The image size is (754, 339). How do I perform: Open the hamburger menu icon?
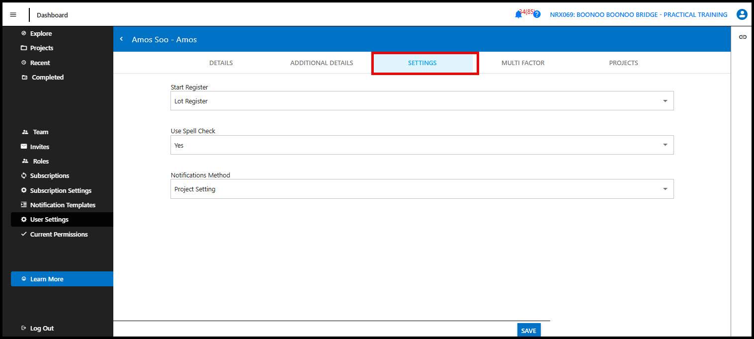pos(13,15)
